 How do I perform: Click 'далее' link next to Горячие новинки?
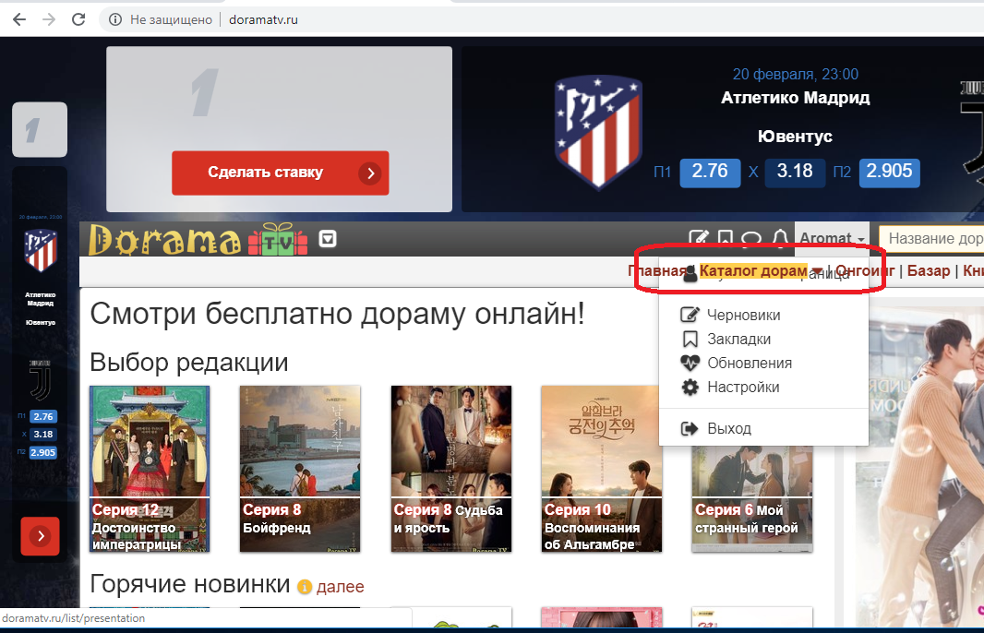tap(340, 587)
